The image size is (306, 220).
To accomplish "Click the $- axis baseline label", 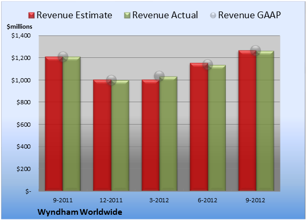I will click(x=28, y=191).
